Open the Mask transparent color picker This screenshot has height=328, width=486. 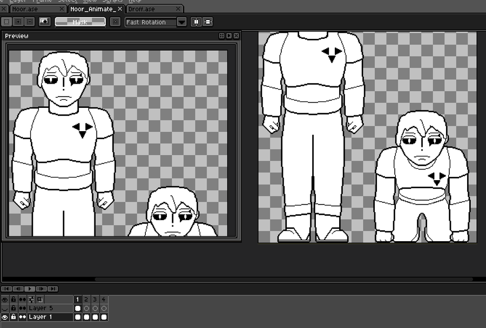tap(80, 22)
